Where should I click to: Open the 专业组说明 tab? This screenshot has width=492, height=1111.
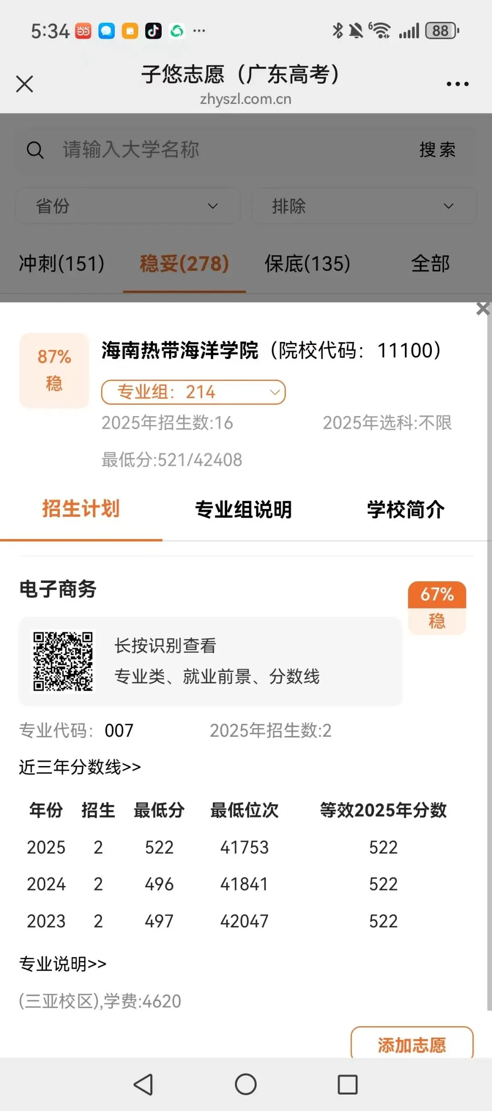click(243, 509)
